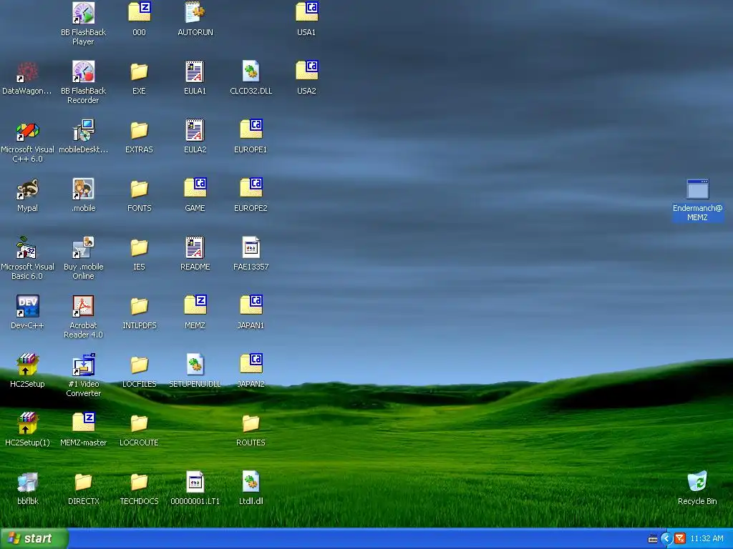Select the LOCFILES folder
The width and height of the screenshot is (733, 549).
coord(139,365)
